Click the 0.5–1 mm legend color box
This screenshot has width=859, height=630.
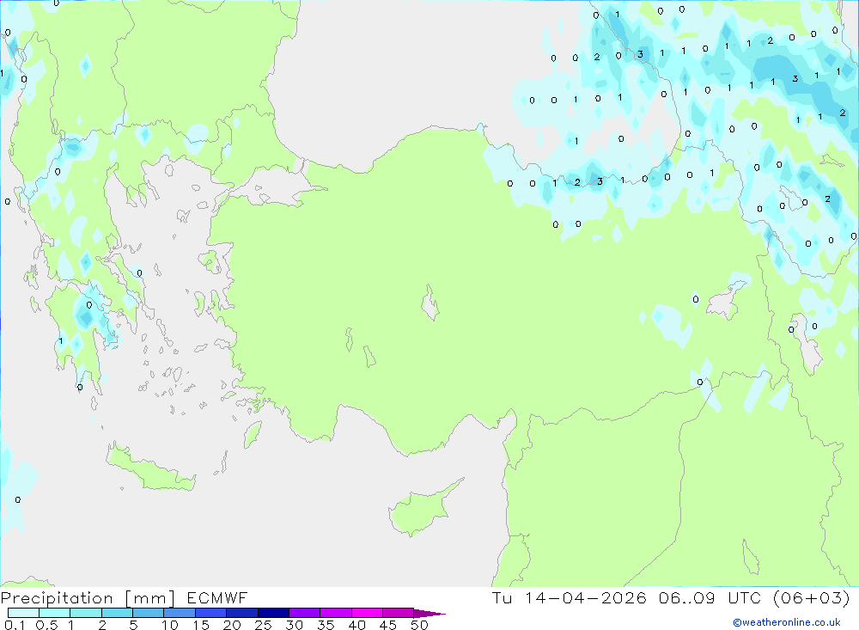click(x=54, y=613)
